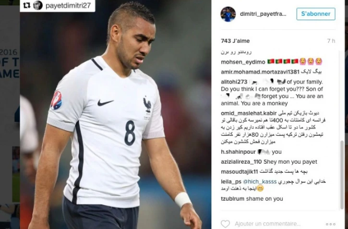Viewport: 348px width, 229px height.
Task: Click the heart like icon
Action: pyautogui.click(x=225, y=224)
